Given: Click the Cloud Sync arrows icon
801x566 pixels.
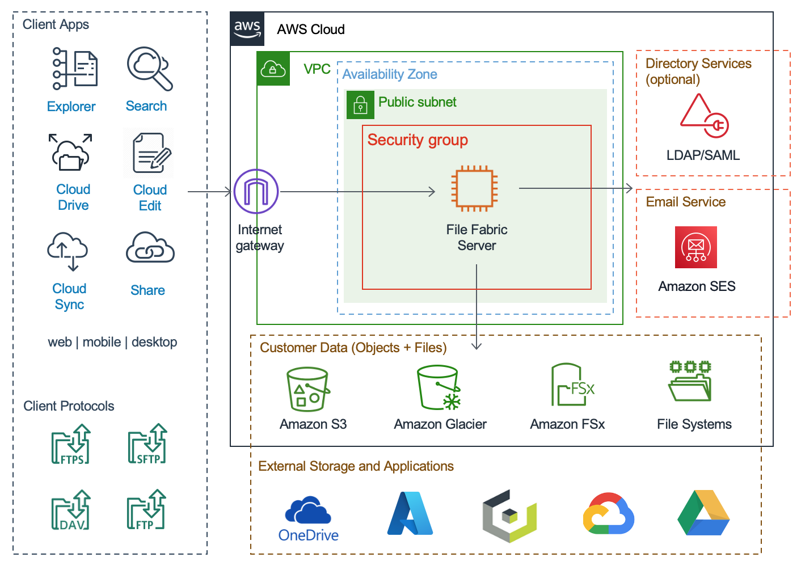Looking at the screenshot, I should pos(68,251).
